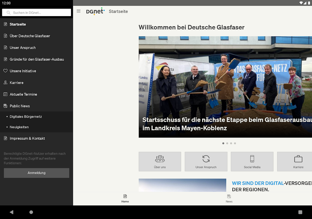
Task: Click the 'Willkommen bei Deutsche Glasfaser' heading
Action: click(191, 27)
